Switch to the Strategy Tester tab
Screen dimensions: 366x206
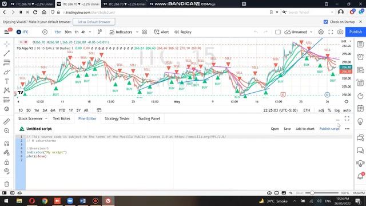117,118
